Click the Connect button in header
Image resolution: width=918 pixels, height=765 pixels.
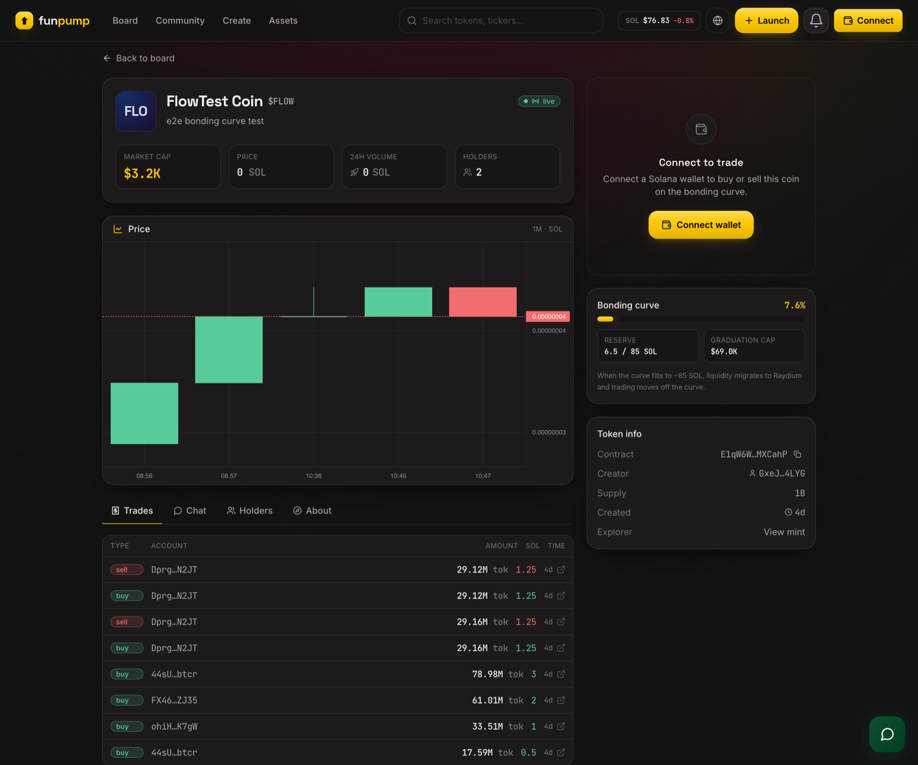(x=868, y=21)
